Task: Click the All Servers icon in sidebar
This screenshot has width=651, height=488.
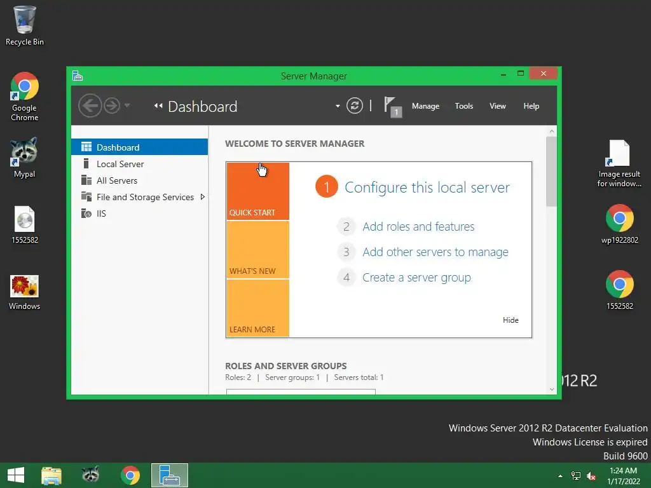Action: 86,180
